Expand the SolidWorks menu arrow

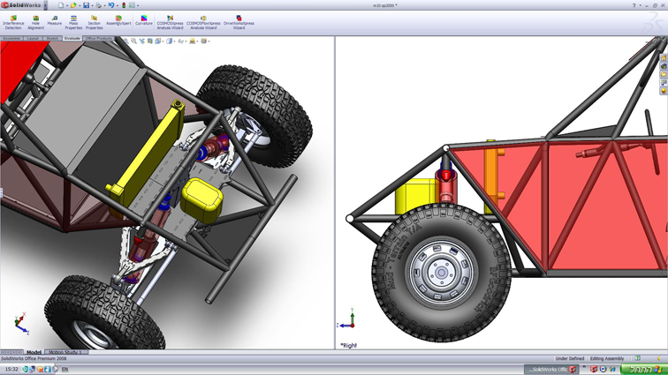[46, 5]
